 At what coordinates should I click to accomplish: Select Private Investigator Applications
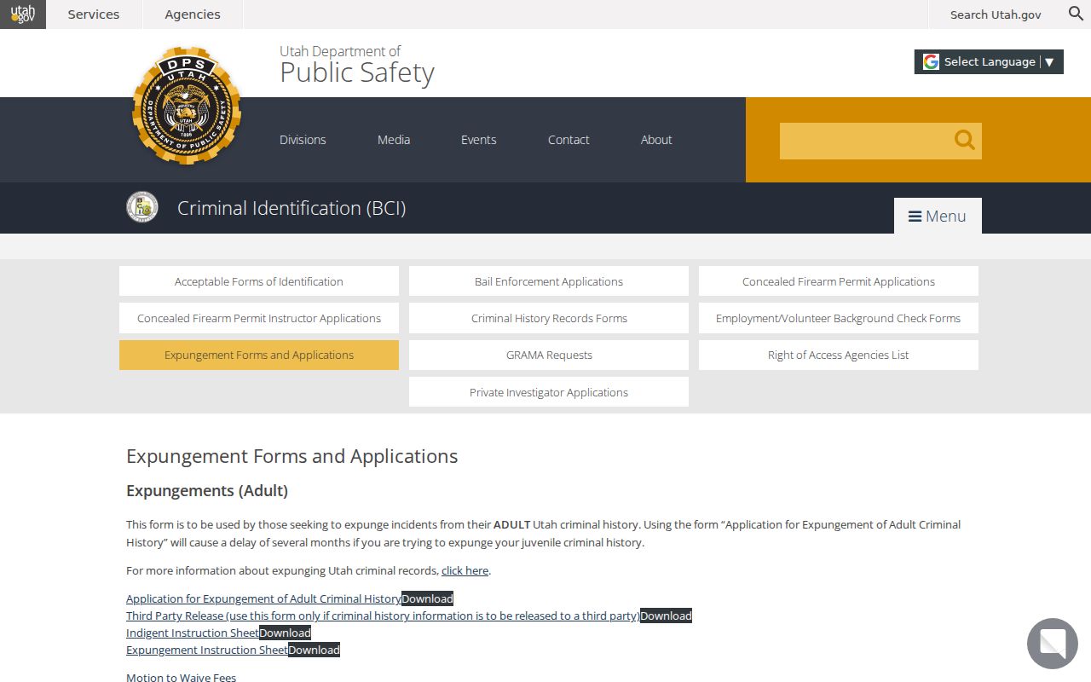click(549, 392)
